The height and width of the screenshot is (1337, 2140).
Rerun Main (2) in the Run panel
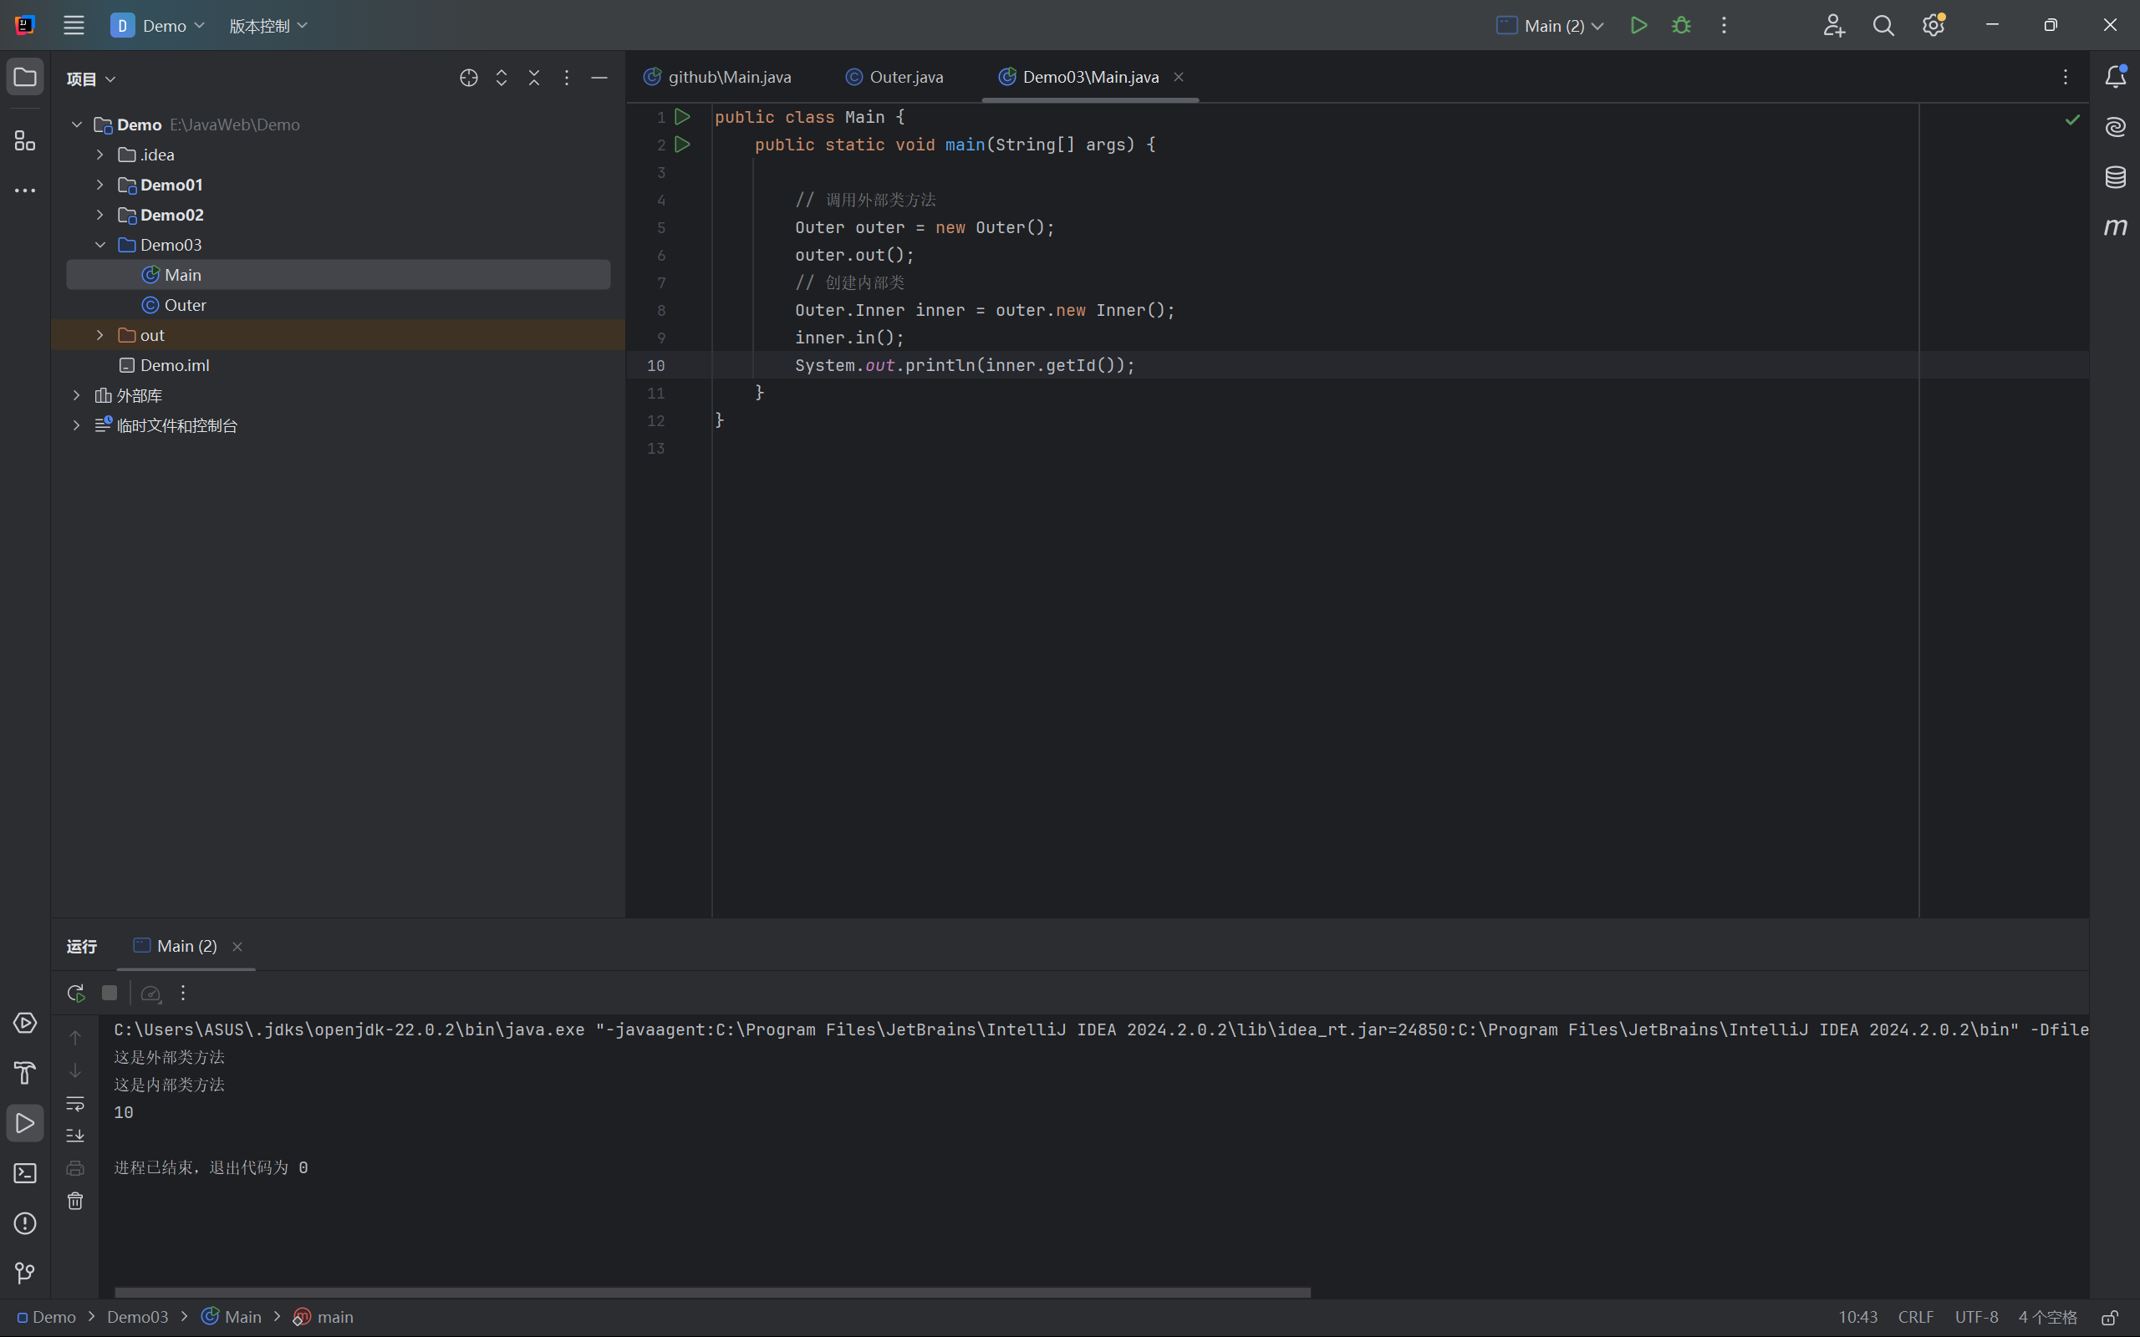75,993
